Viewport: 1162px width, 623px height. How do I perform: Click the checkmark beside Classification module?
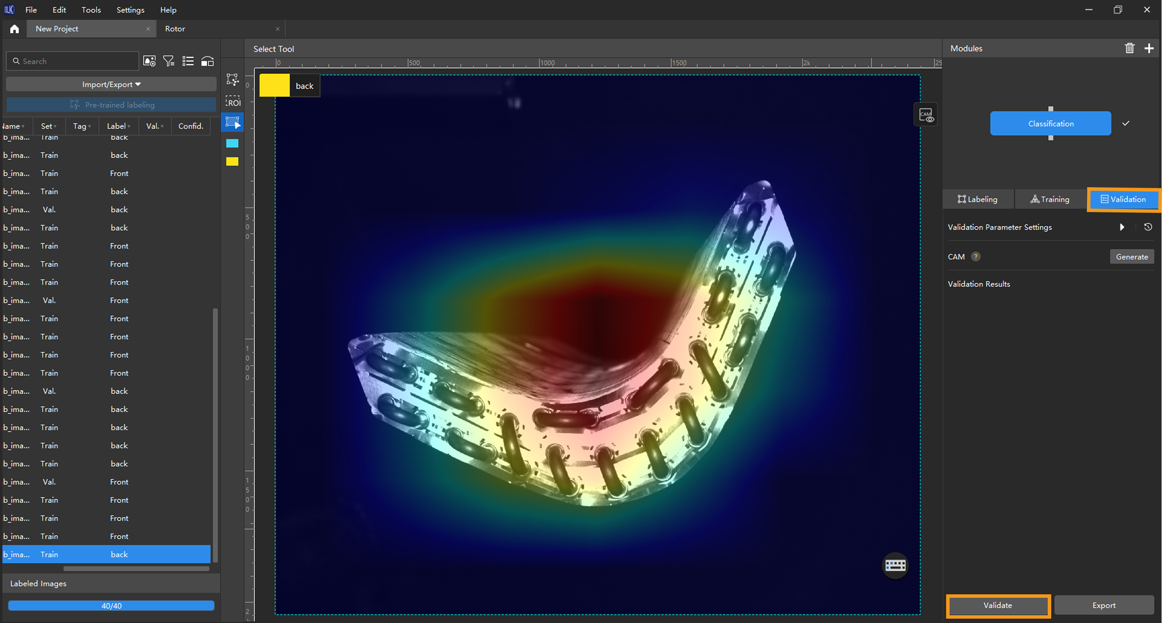pos(1126,123)
